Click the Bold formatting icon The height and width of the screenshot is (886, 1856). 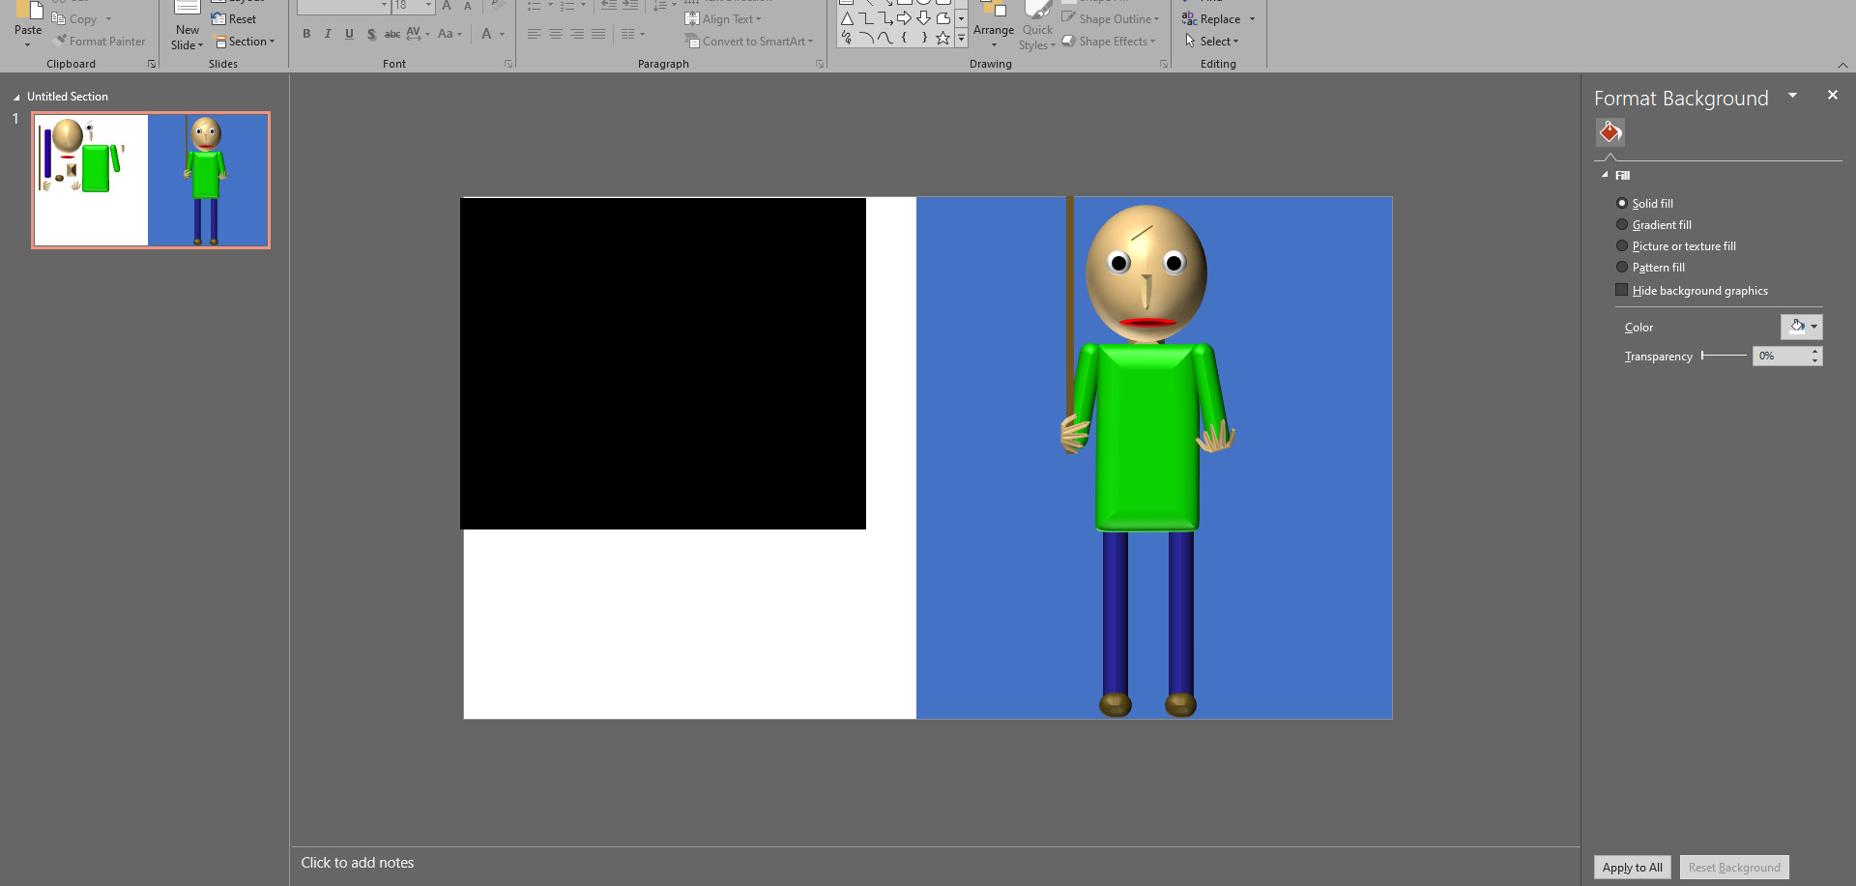pos(306,34)
